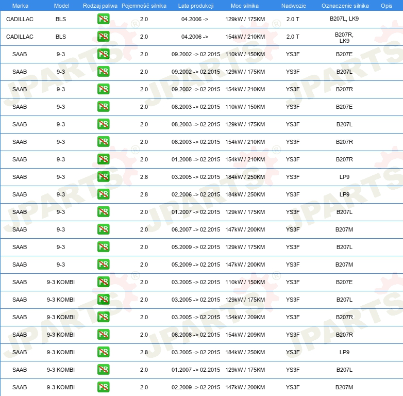Click the PB icon for the Saab 9-3 from 02.2006

pyautogui.click(x=103, y=194)
